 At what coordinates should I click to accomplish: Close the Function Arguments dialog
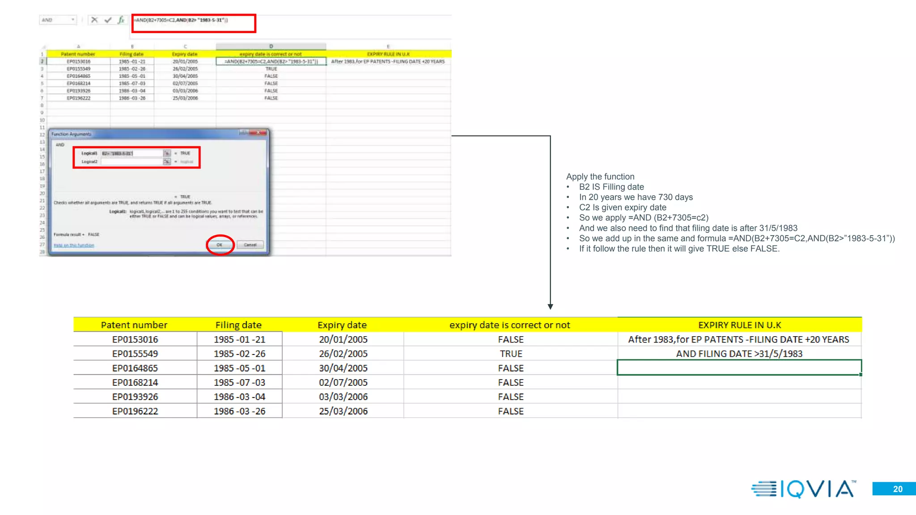[x=258, y=132]
